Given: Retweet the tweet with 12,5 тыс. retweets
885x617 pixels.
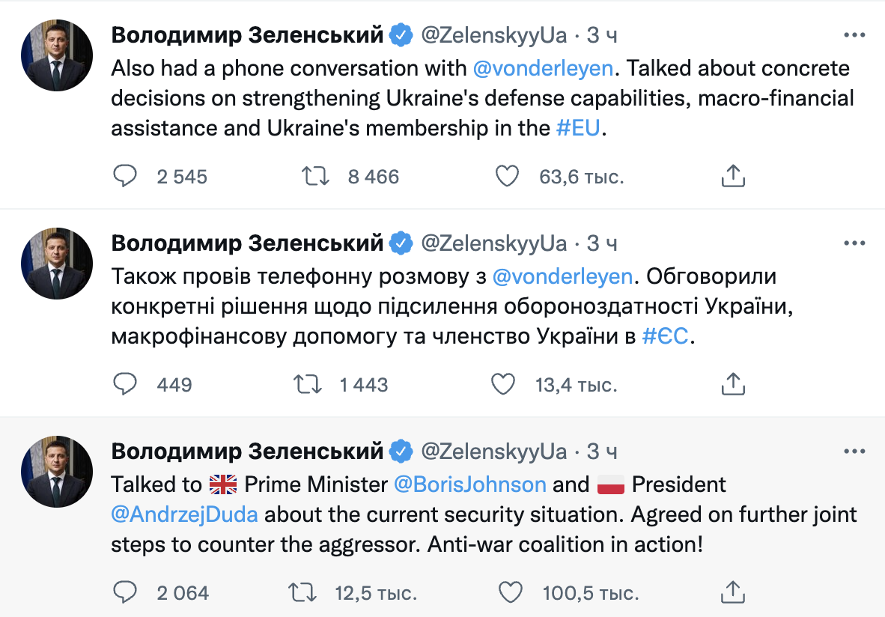Looking at the screenshot, I should tap(302, 593).
